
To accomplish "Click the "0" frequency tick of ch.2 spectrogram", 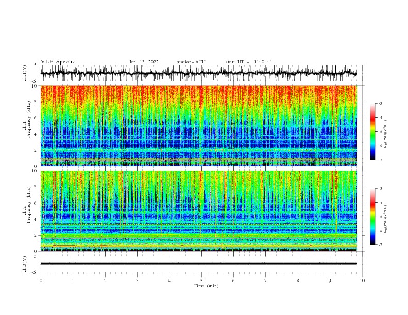I will [37, 251].
